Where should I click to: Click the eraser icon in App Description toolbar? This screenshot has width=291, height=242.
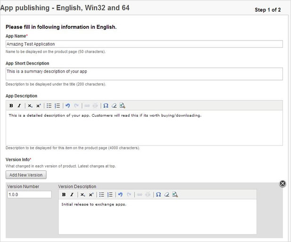114,105
